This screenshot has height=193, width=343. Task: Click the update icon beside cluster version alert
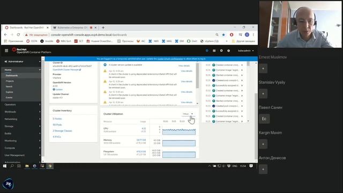pyautogui.click(x=105, y=65)
